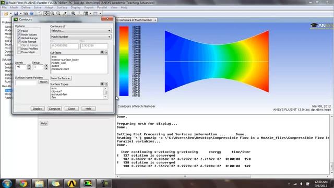Screen dimensions: 334x188
Task: Select the pan/translate view tool
Action: (x=46, y=14)
